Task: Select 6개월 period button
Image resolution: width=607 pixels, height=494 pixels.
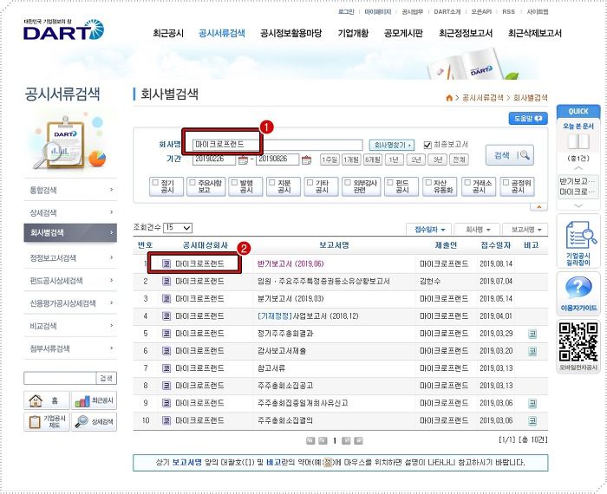Action: pyautogui.click(x=373, y=159)
